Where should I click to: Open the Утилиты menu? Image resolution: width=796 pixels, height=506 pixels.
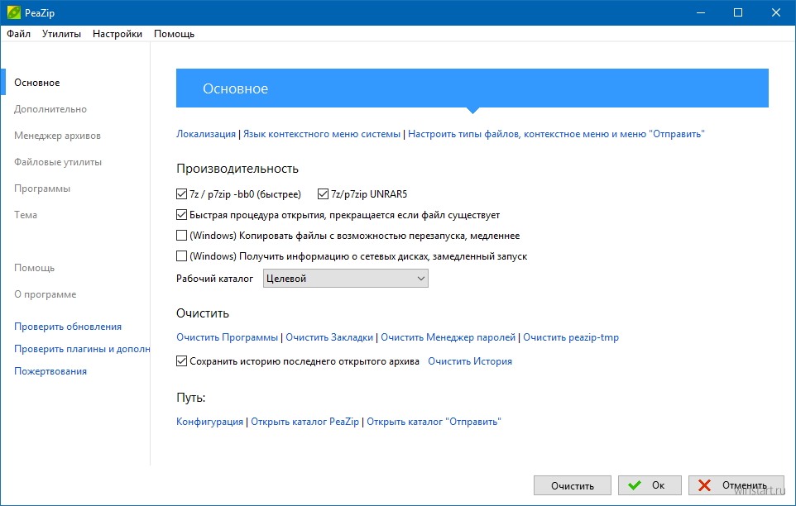click(61, 34)
